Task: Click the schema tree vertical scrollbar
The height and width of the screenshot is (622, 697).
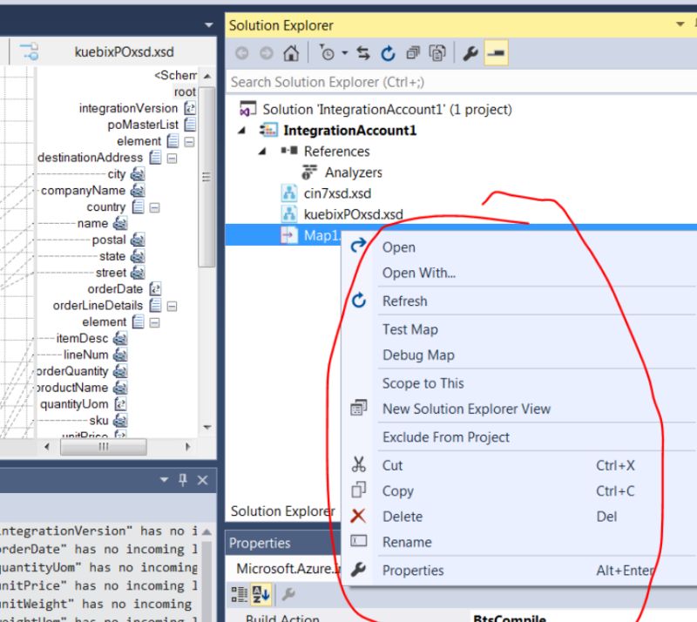Action: 206,177
